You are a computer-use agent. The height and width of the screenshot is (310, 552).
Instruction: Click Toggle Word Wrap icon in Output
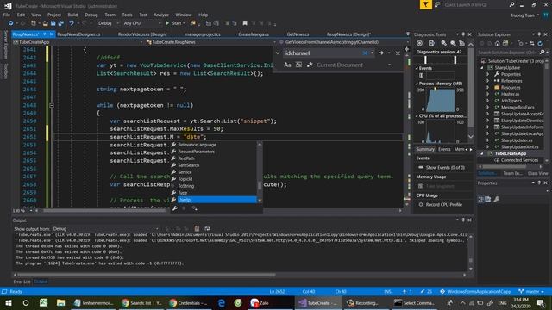pyautogui.click(x=207, y=229)
